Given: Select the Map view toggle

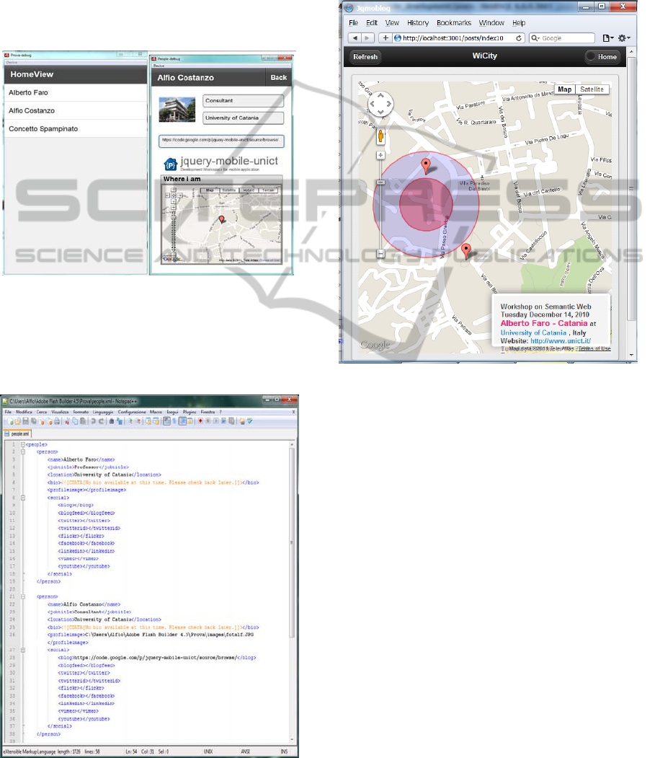Looking at the screenshot, I should pos(565,89).
